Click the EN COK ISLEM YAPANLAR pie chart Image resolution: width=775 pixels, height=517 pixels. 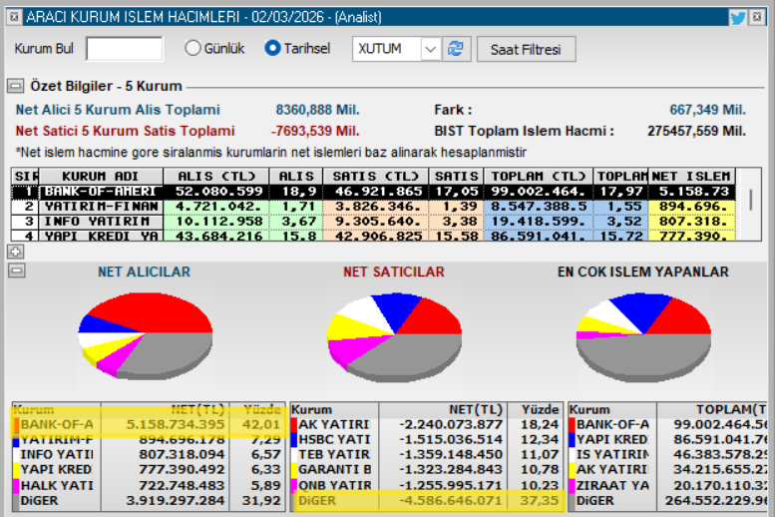coord(643,336)
